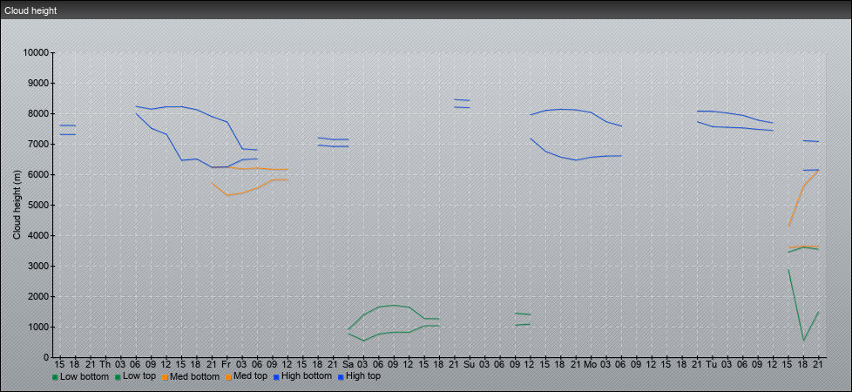The height and width of the screenshot is (392, 852).
Task: Click the green swatch beside Low bottom
Action: (55, 376)
